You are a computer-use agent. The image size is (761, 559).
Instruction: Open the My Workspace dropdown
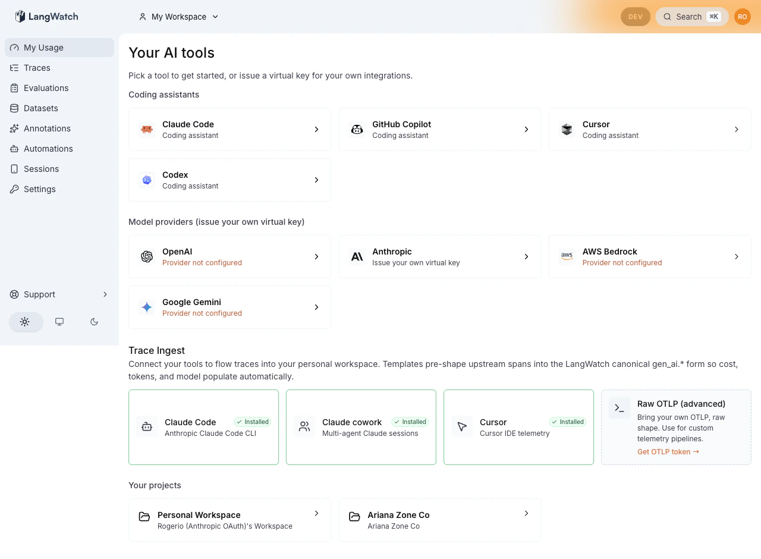point(178,17)
